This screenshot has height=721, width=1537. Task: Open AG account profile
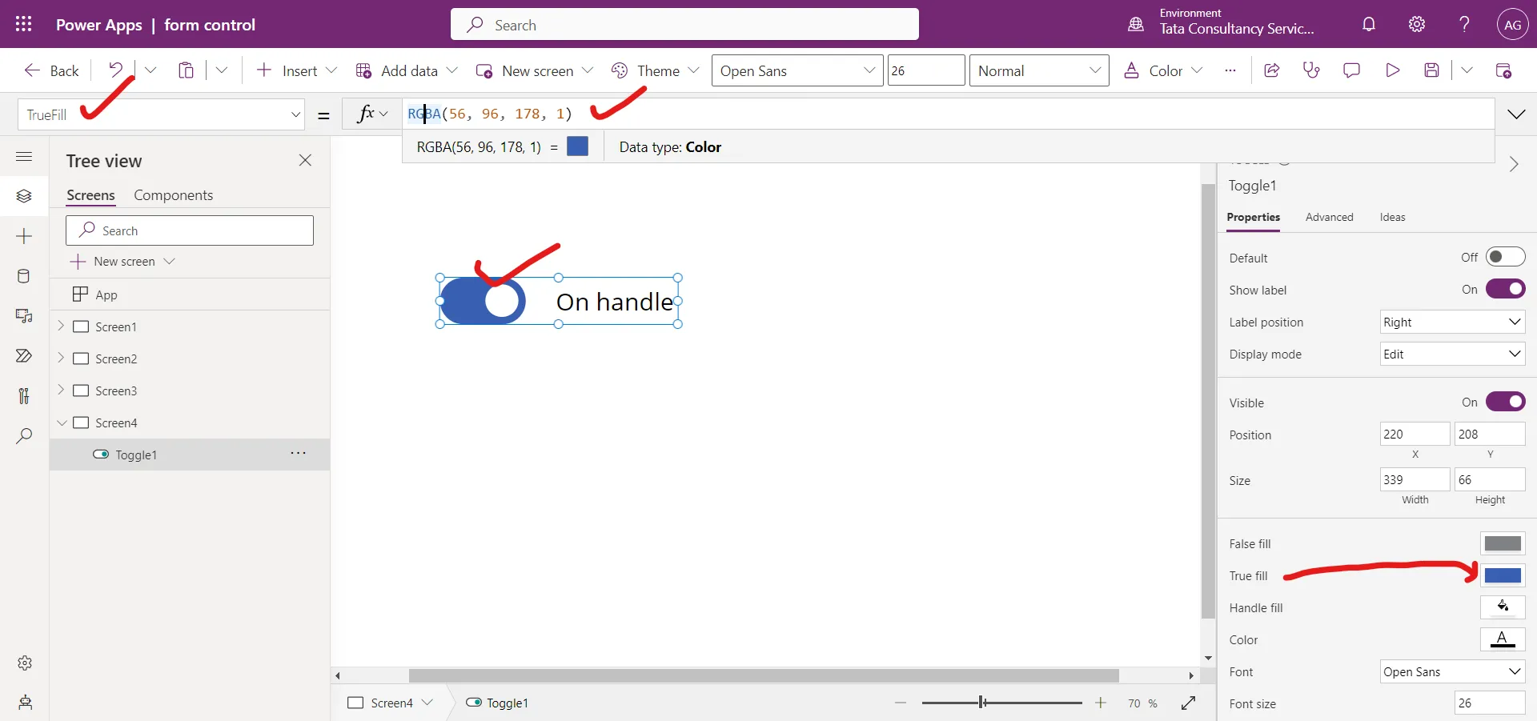coord(1512,25)
